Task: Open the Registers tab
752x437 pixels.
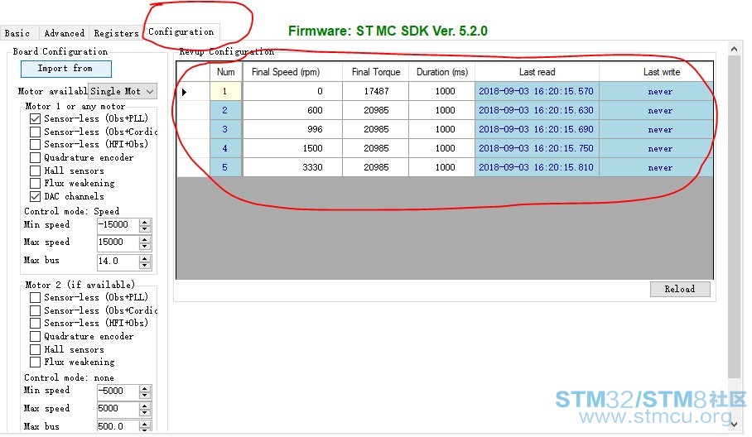Action: point(116,33)
